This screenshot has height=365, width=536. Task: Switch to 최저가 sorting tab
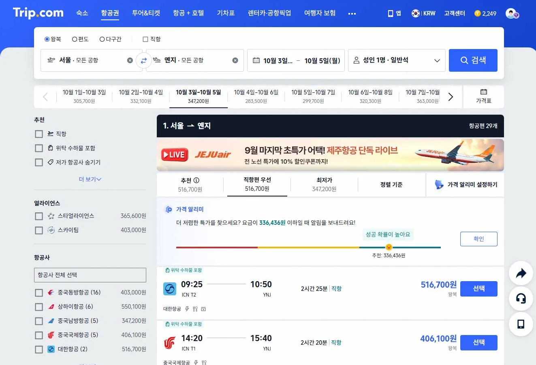coord(324,185)
